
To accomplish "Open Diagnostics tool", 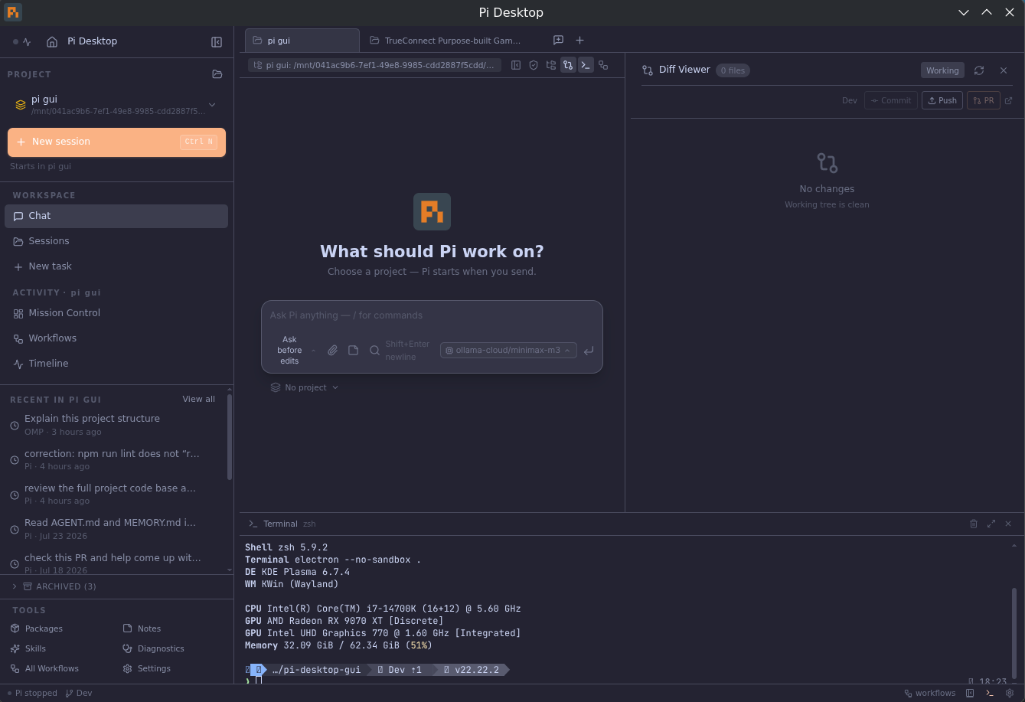I will coord(153,648).
